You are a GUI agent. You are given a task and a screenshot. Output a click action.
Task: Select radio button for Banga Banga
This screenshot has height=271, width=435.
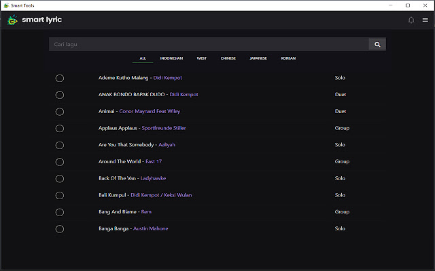(x=60, y=229)
